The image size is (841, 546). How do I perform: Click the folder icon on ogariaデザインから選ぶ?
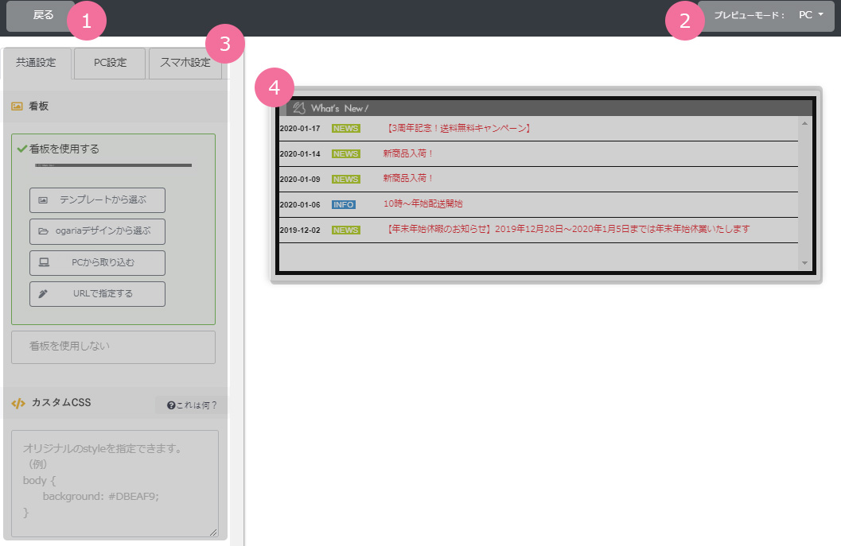43,231
